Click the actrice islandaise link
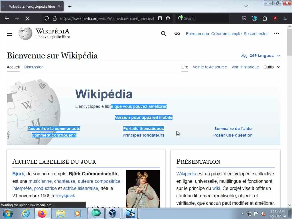Screen dimensions: 292x219 click(x=80, y=188)
